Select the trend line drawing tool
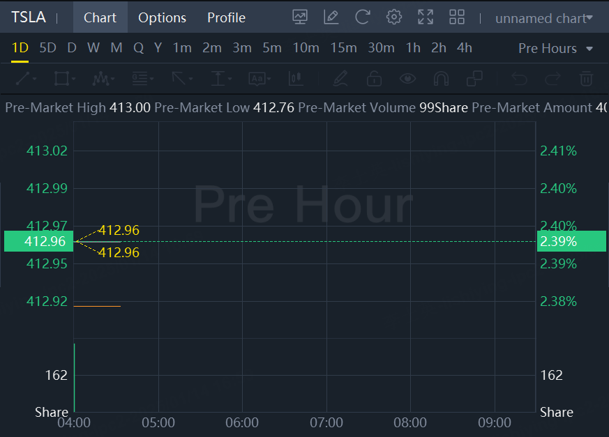 (x=22, y=79)
